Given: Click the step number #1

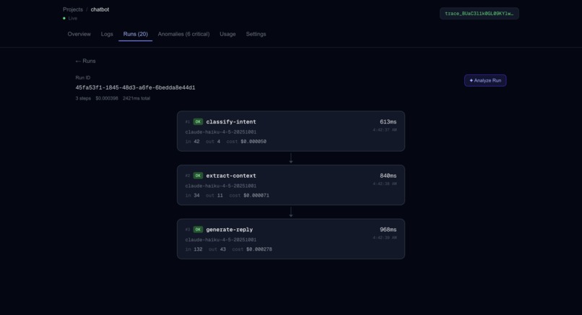Looking at the screenshot, I should (188, 122).
